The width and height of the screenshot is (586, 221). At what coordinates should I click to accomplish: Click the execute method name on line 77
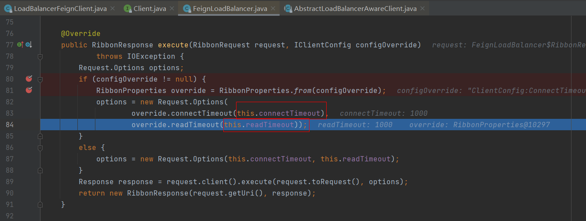(173, 45)
